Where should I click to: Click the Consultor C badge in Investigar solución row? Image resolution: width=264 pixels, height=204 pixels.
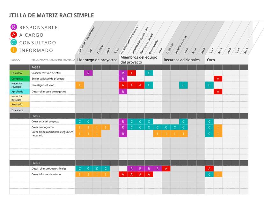(x=183, y=85)
